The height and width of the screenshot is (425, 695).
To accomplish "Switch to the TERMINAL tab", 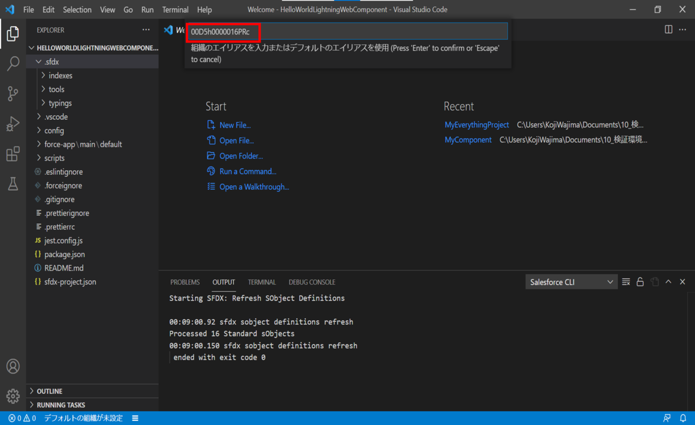I will click(262, 282).
